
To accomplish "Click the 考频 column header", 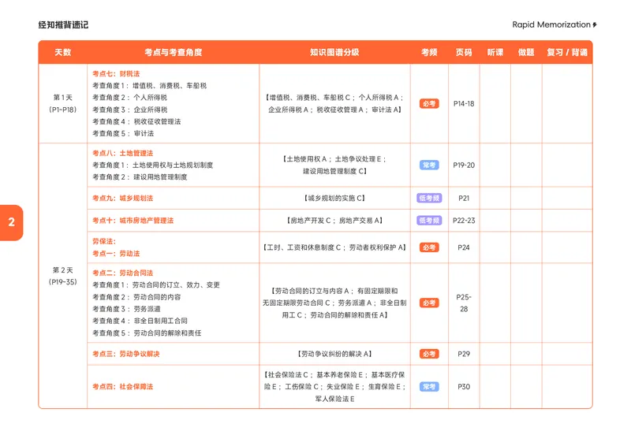I will (x=429, y=52).
